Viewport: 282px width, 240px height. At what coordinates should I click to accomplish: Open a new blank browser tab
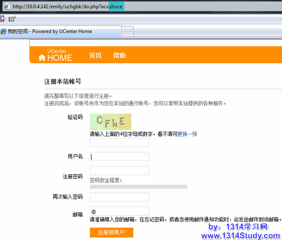coord(128,32)
